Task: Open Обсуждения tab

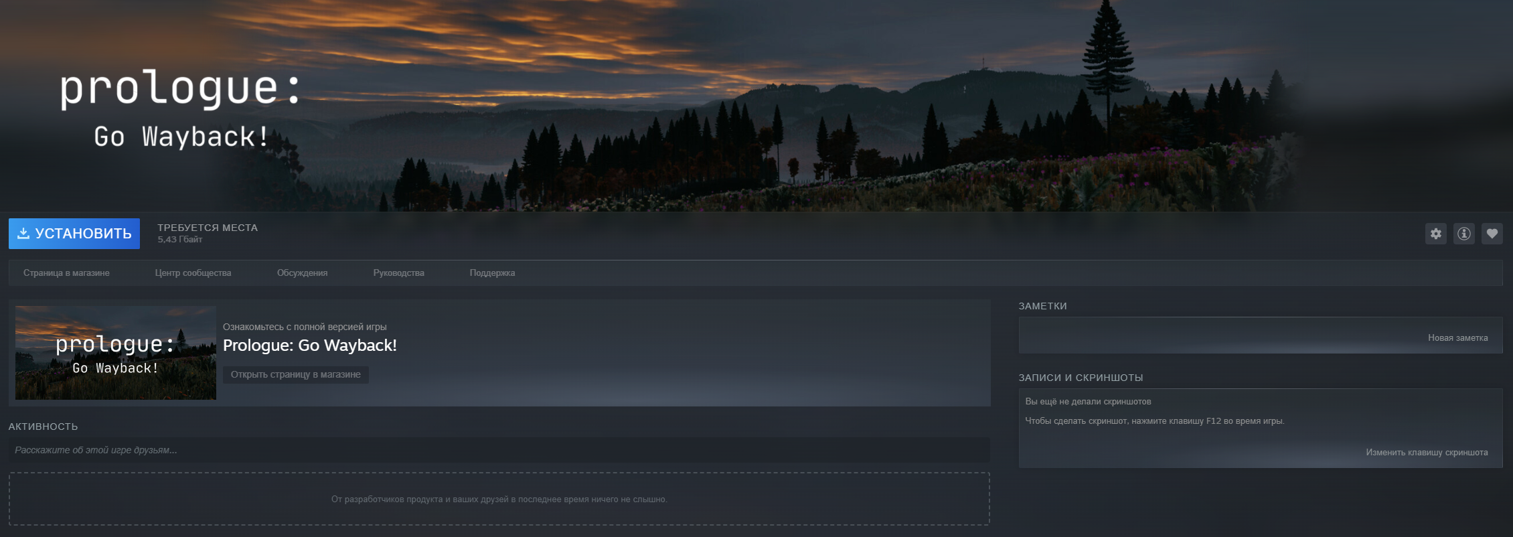Action: tap(302, 273)
